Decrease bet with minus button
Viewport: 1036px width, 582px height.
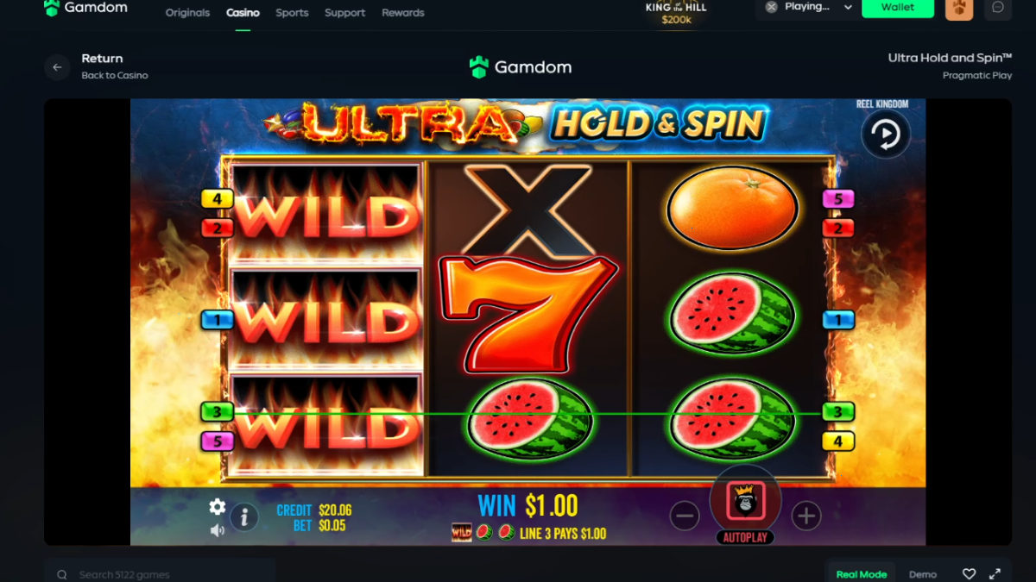(x=685, y=516)
